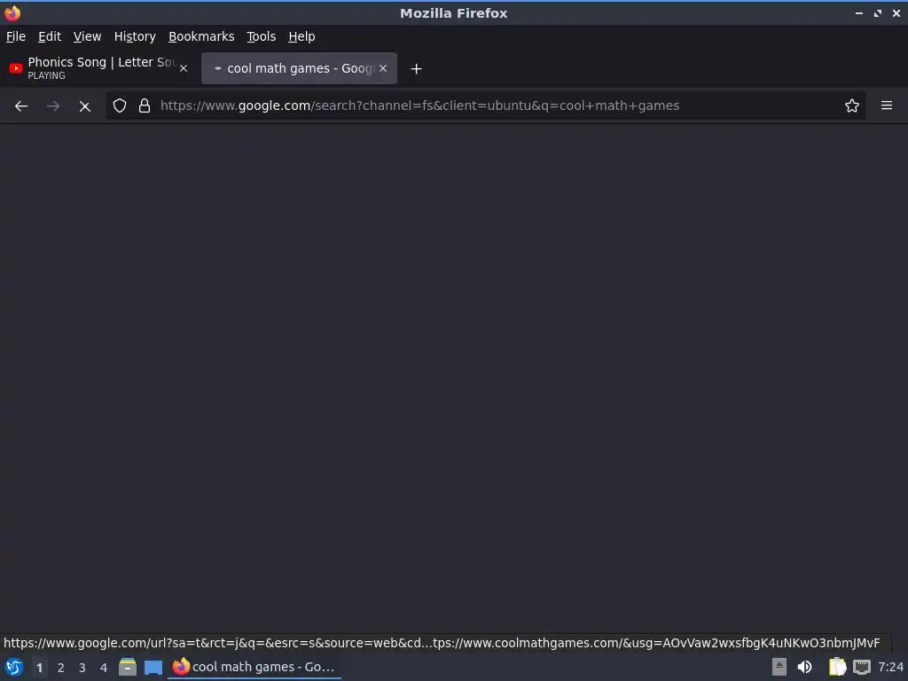The width and height of the screenshot is (908, 681).
Task: Click the Firefox logo in title bar
Action: point(12,12)
